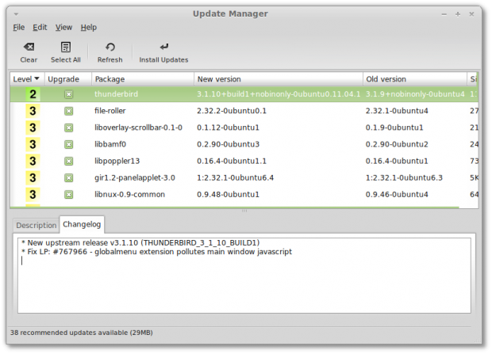The width and height of the screenshot is (492, 354).
Task: Select the file-roller package name
Action: click(x=110, y=111)
